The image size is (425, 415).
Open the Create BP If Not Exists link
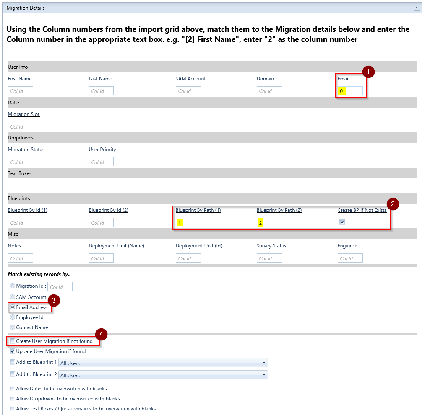[362, 210]
